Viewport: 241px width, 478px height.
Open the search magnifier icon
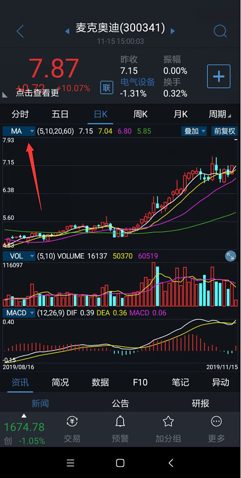pyautogui.click(x=220, y=31)
